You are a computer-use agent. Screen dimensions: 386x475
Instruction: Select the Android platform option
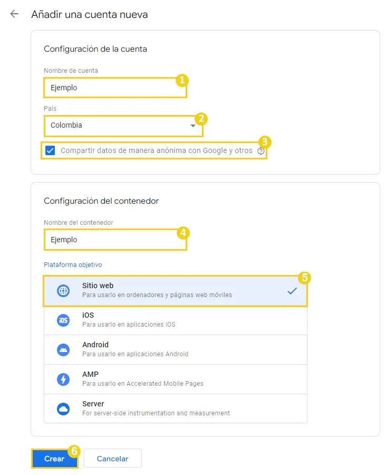[176, 349]
